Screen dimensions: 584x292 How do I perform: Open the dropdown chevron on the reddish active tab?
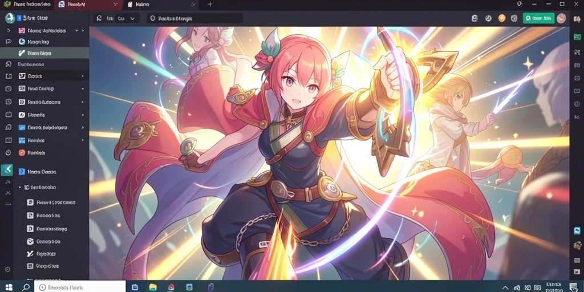click(x=116, y=5)
